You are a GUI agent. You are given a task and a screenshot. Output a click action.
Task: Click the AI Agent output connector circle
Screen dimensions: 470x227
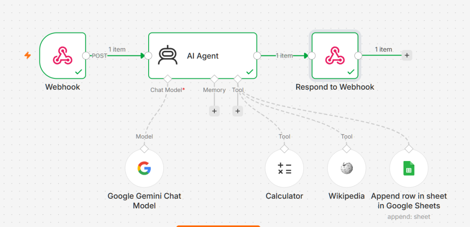click(x=257, y=55)
